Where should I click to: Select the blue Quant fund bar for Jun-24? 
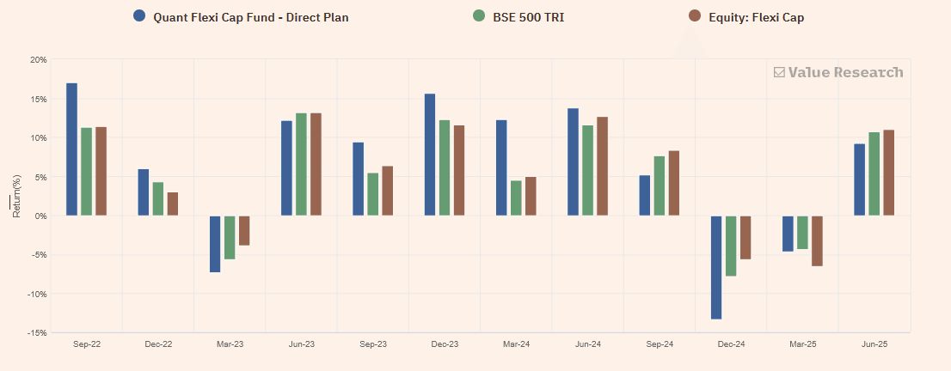click(573, 161)
